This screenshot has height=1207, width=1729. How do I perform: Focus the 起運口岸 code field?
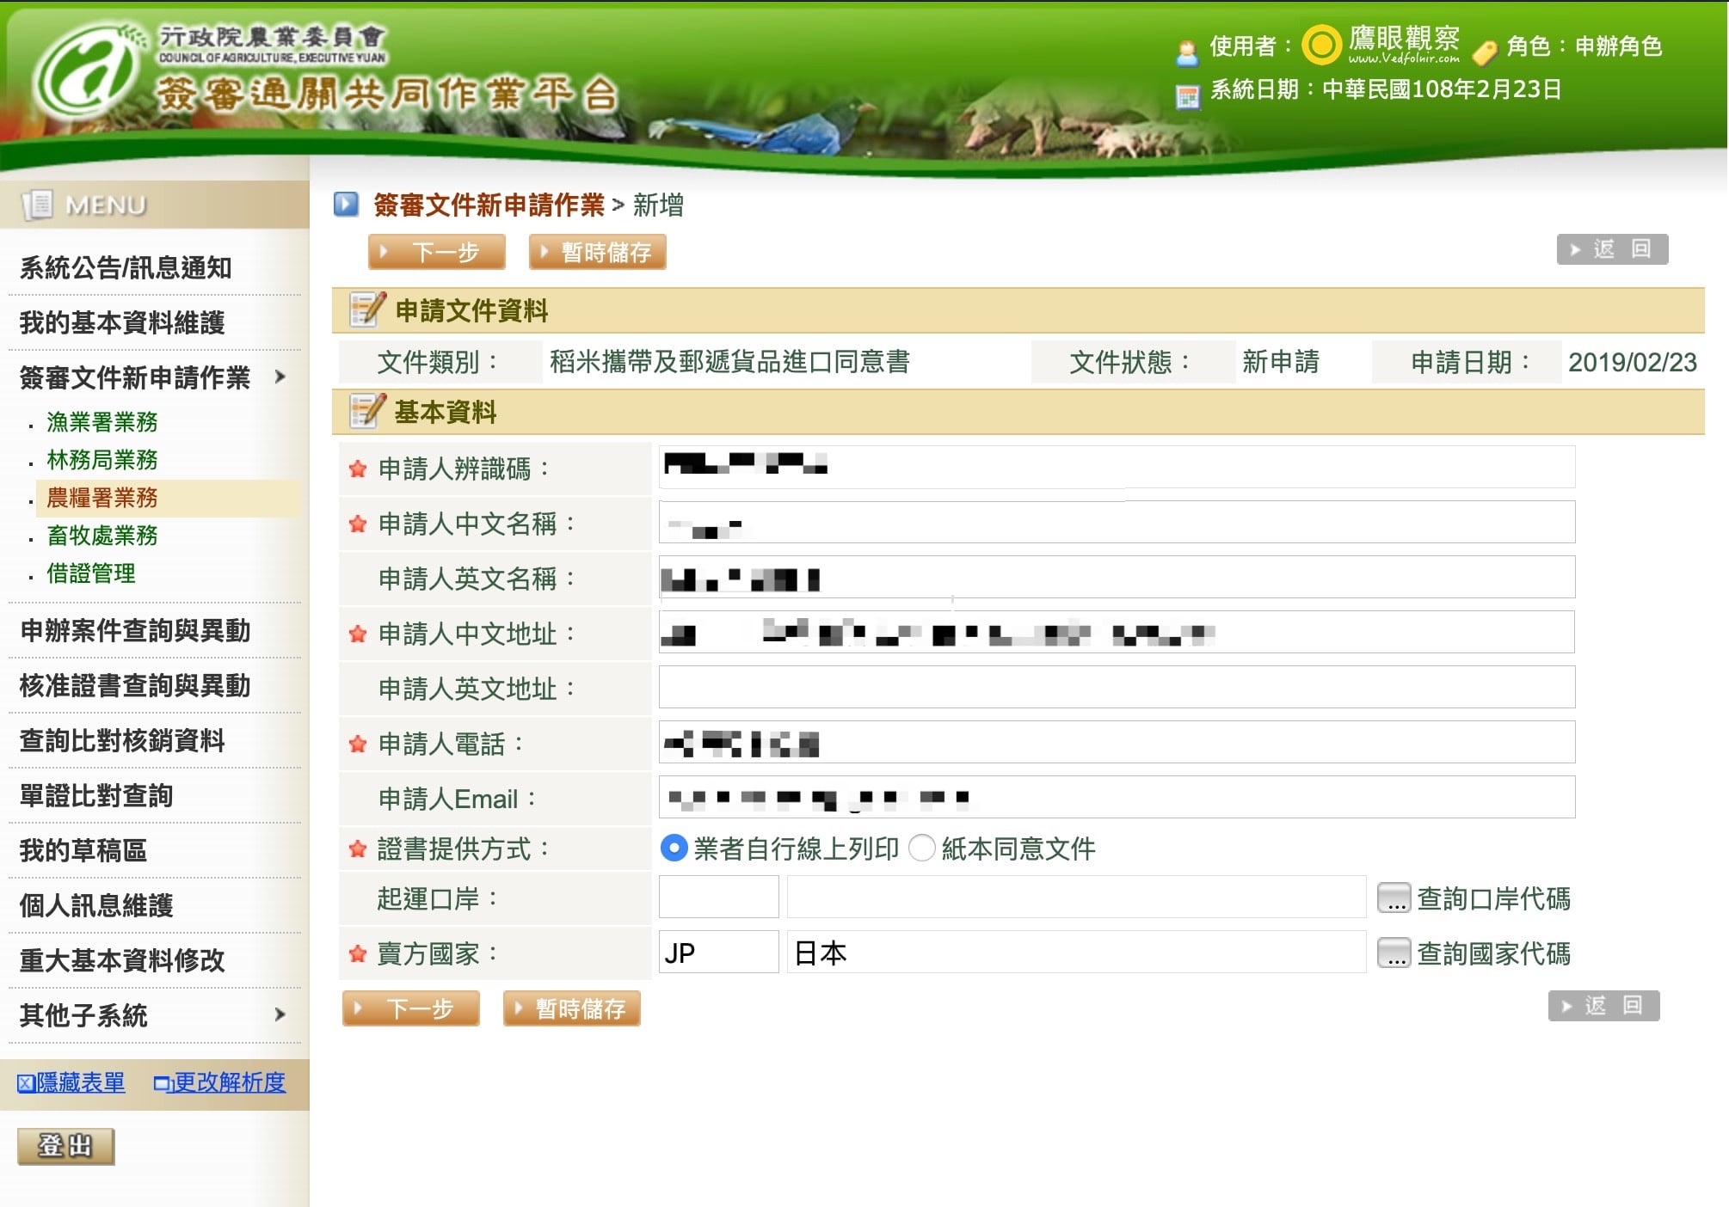(719, 897)
